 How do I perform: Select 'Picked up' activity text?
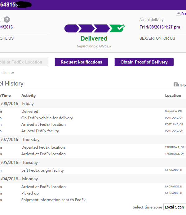tap(30, 193)
